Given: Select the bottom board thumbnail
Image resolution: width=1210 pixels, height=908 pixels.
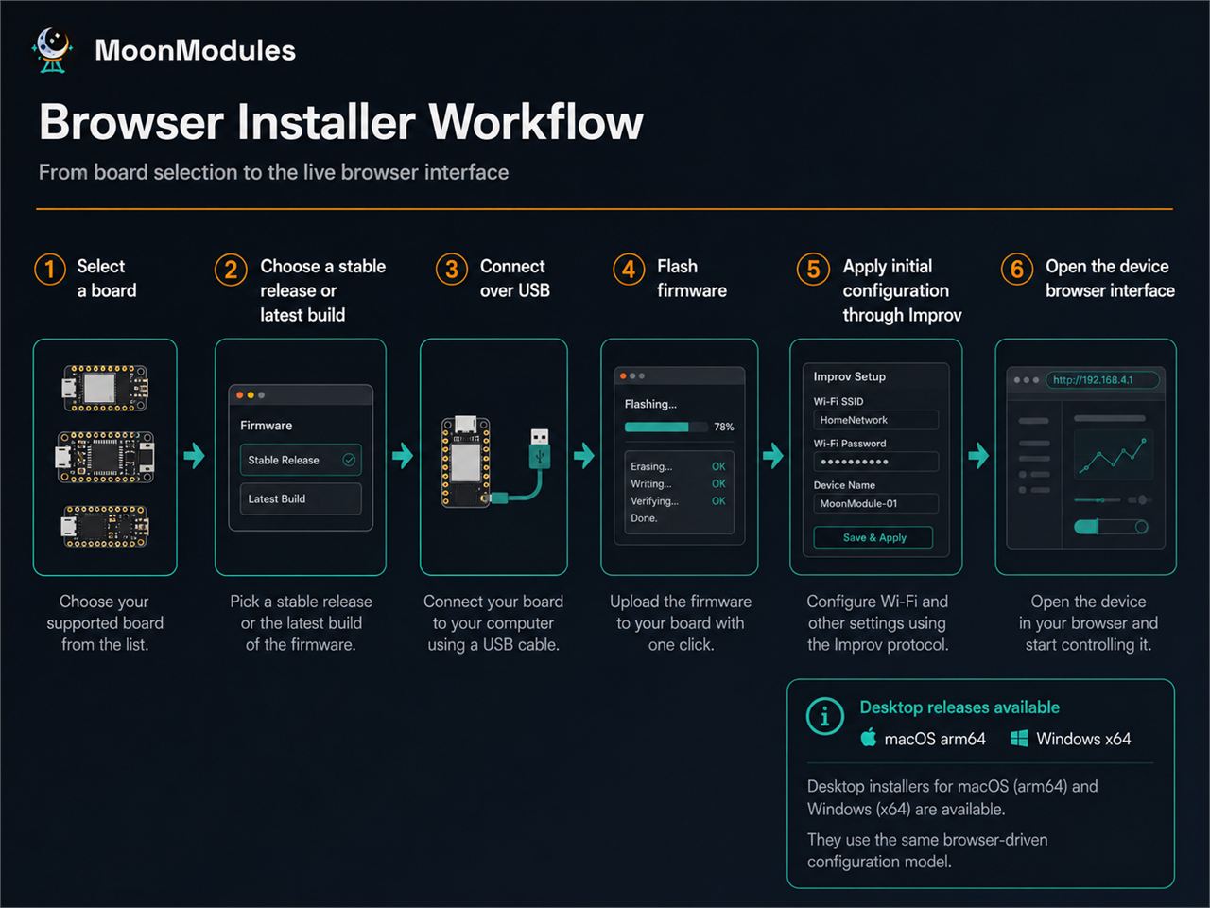Looking at the screenshot, I should point(105,526).
